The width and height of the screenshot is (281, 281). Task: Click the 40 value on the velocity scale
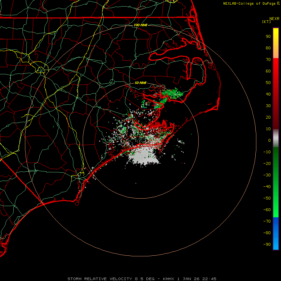pos(268,94)
